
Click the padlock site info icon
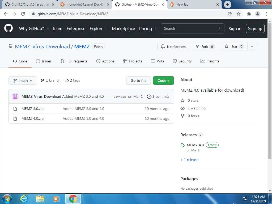click(x=33, y=14)
